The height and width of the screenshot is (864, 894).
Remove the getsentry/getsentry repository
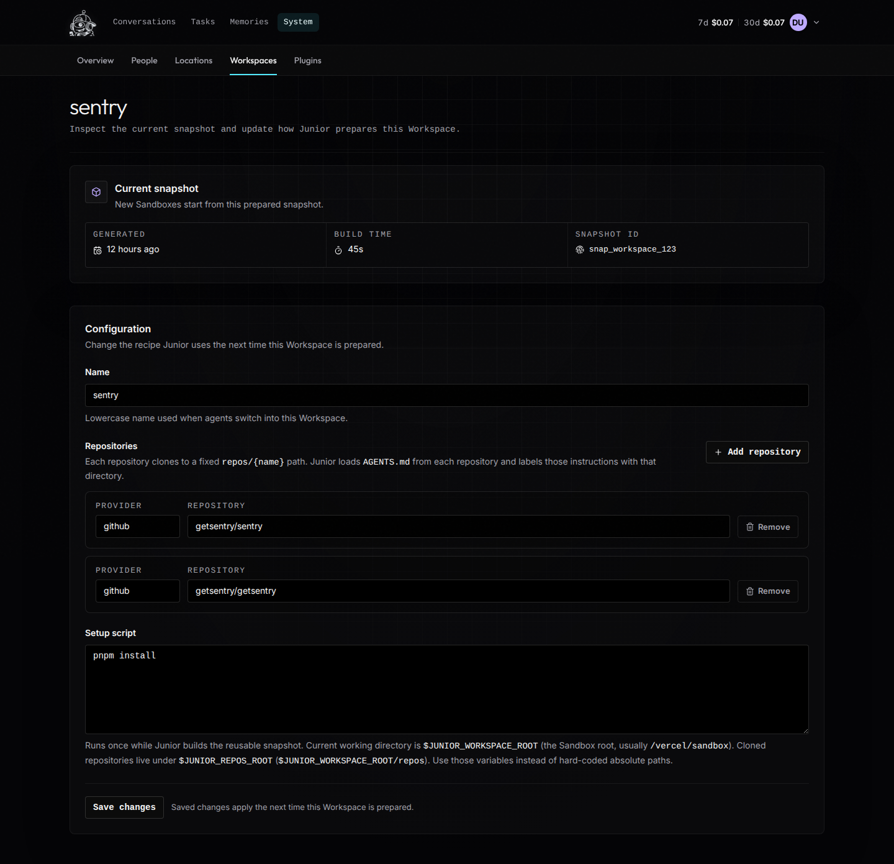(x=768, y=591)
